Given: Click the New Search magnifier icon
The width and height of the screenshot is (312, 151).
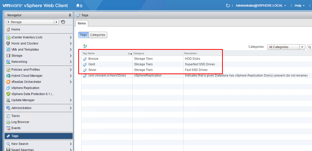Looking at the screenshot, I should (x=8, y=144).
